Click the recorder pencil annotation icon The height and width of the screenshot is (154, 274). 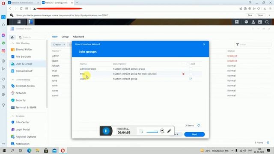click(169, 131)
